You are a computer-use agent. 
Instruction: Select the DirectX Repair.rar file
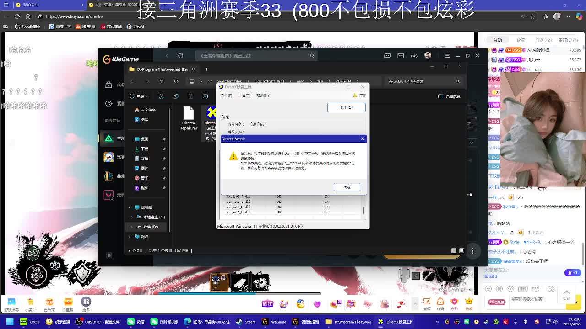(189, 118)
